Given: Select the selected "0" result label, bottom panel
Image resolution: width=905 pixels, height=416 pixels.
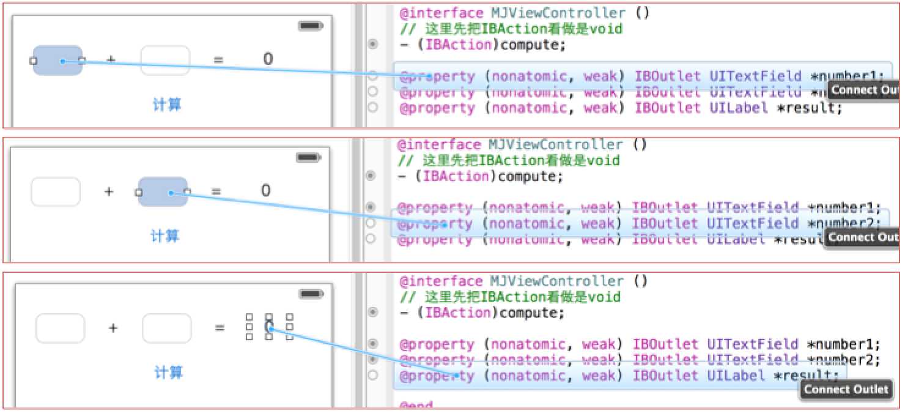Looking at the screenshot, I should point(270,327).
